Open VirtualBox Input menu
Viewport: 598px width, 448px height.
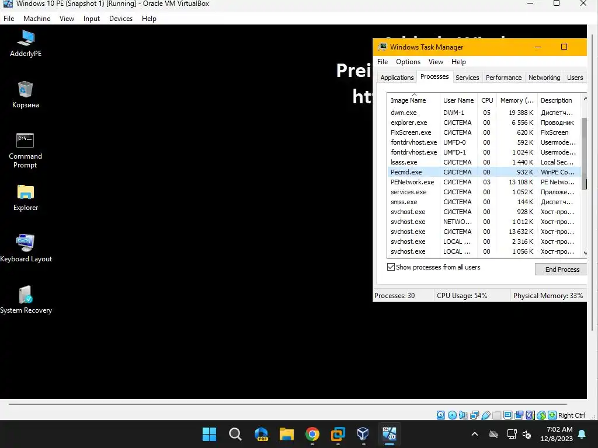click(x=92, y=18)
